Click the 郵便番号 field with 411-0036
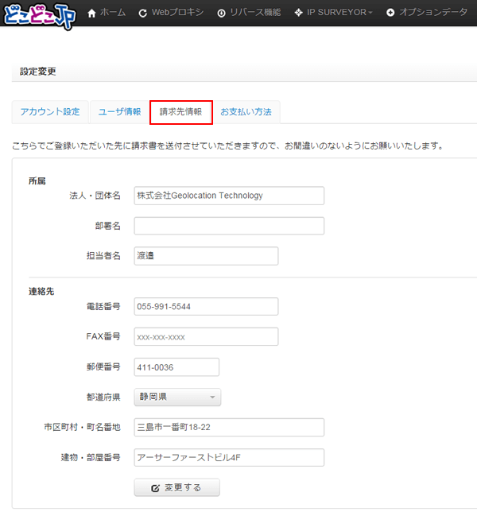This screenshot has height=512, width=477. click(x=176, y=367)
